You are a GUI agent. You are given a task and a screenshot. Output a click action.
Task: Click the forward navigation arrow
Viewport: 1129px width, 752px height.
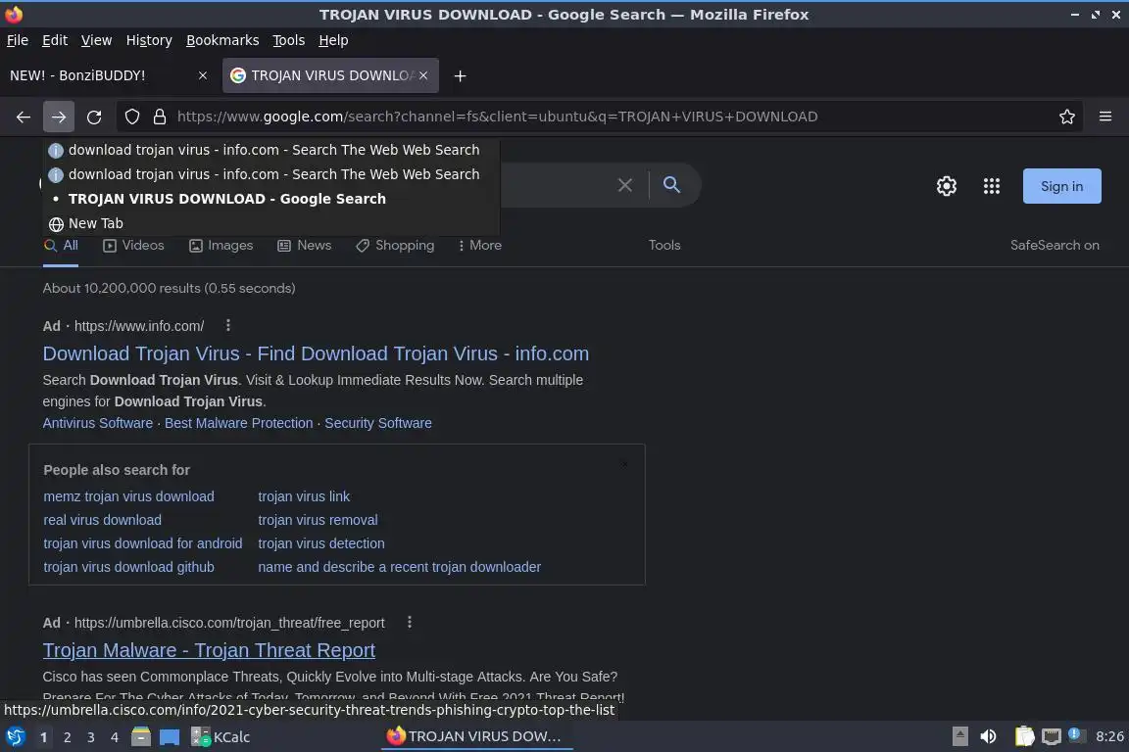click(x=59, y=117)
